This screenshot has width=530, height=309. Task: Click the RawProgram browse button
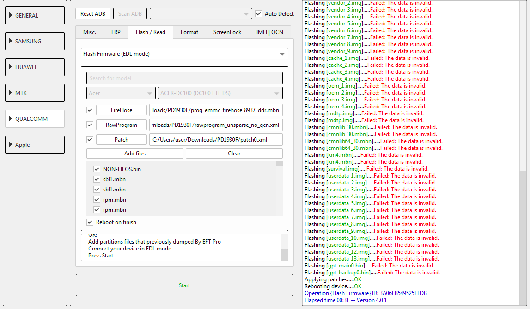tap(122, 125)
